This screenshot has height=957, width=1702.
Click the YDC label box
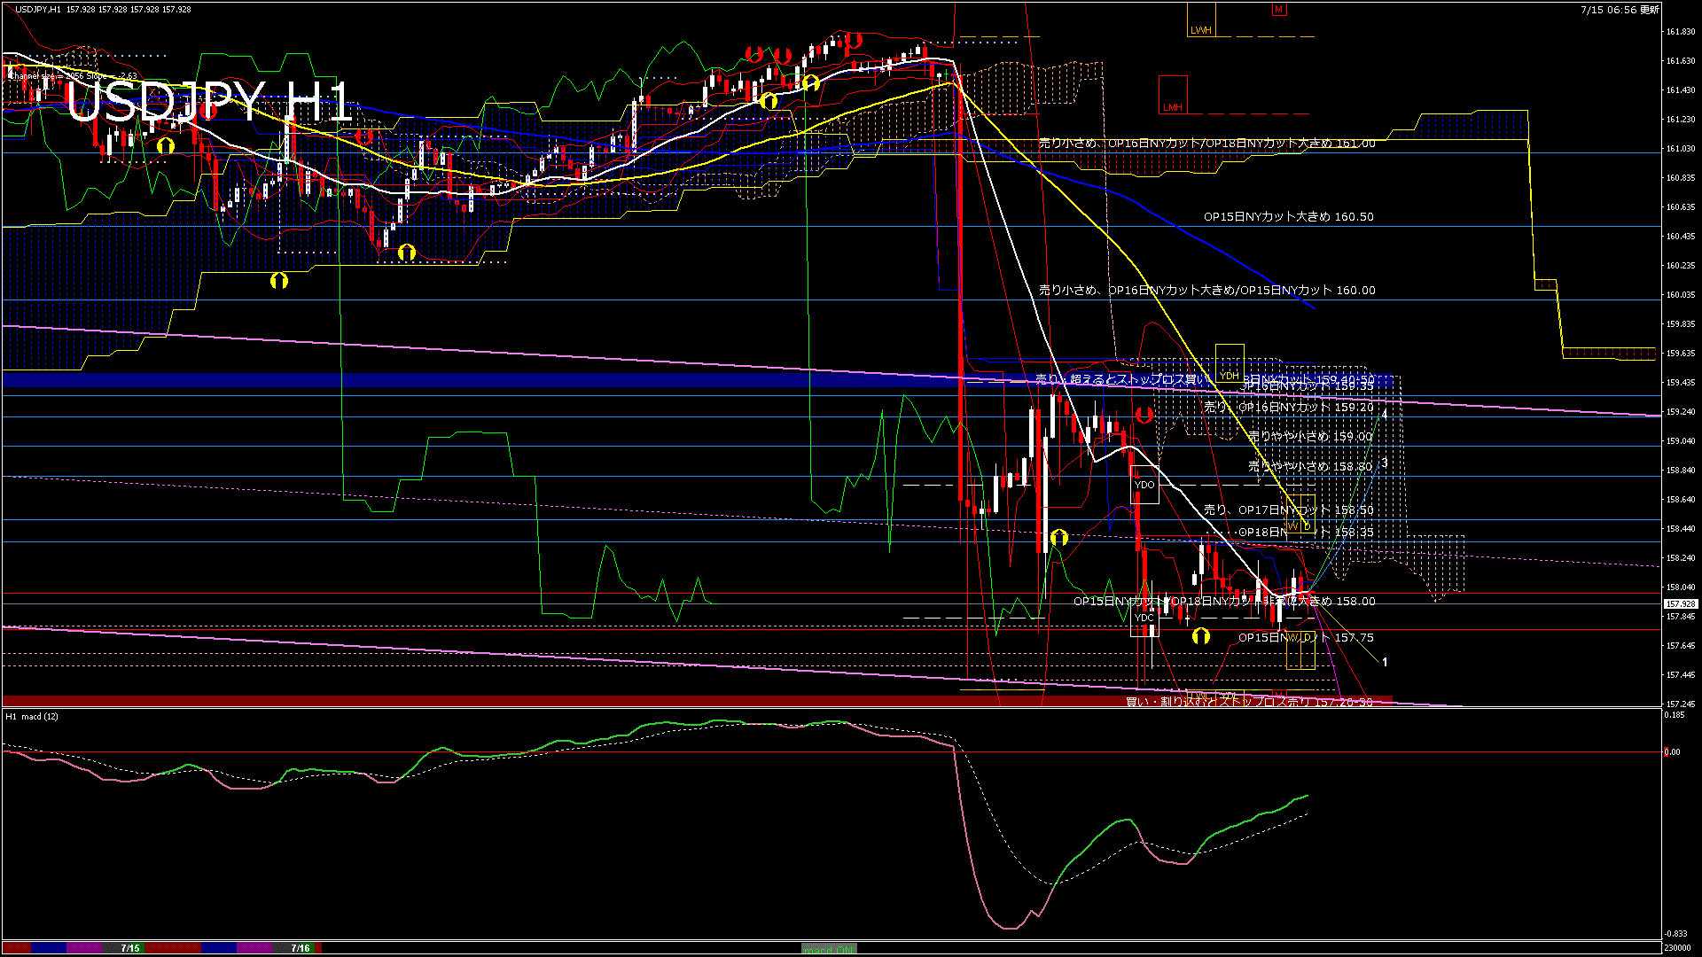(1144, 618)
